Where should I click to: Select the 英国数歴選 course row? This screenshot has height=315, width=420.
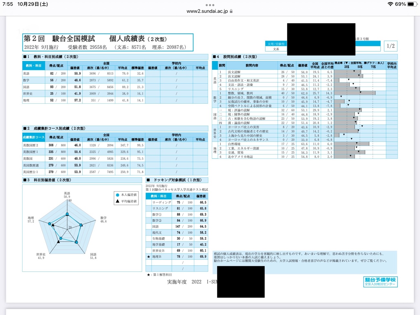click(x=115, y=165)
